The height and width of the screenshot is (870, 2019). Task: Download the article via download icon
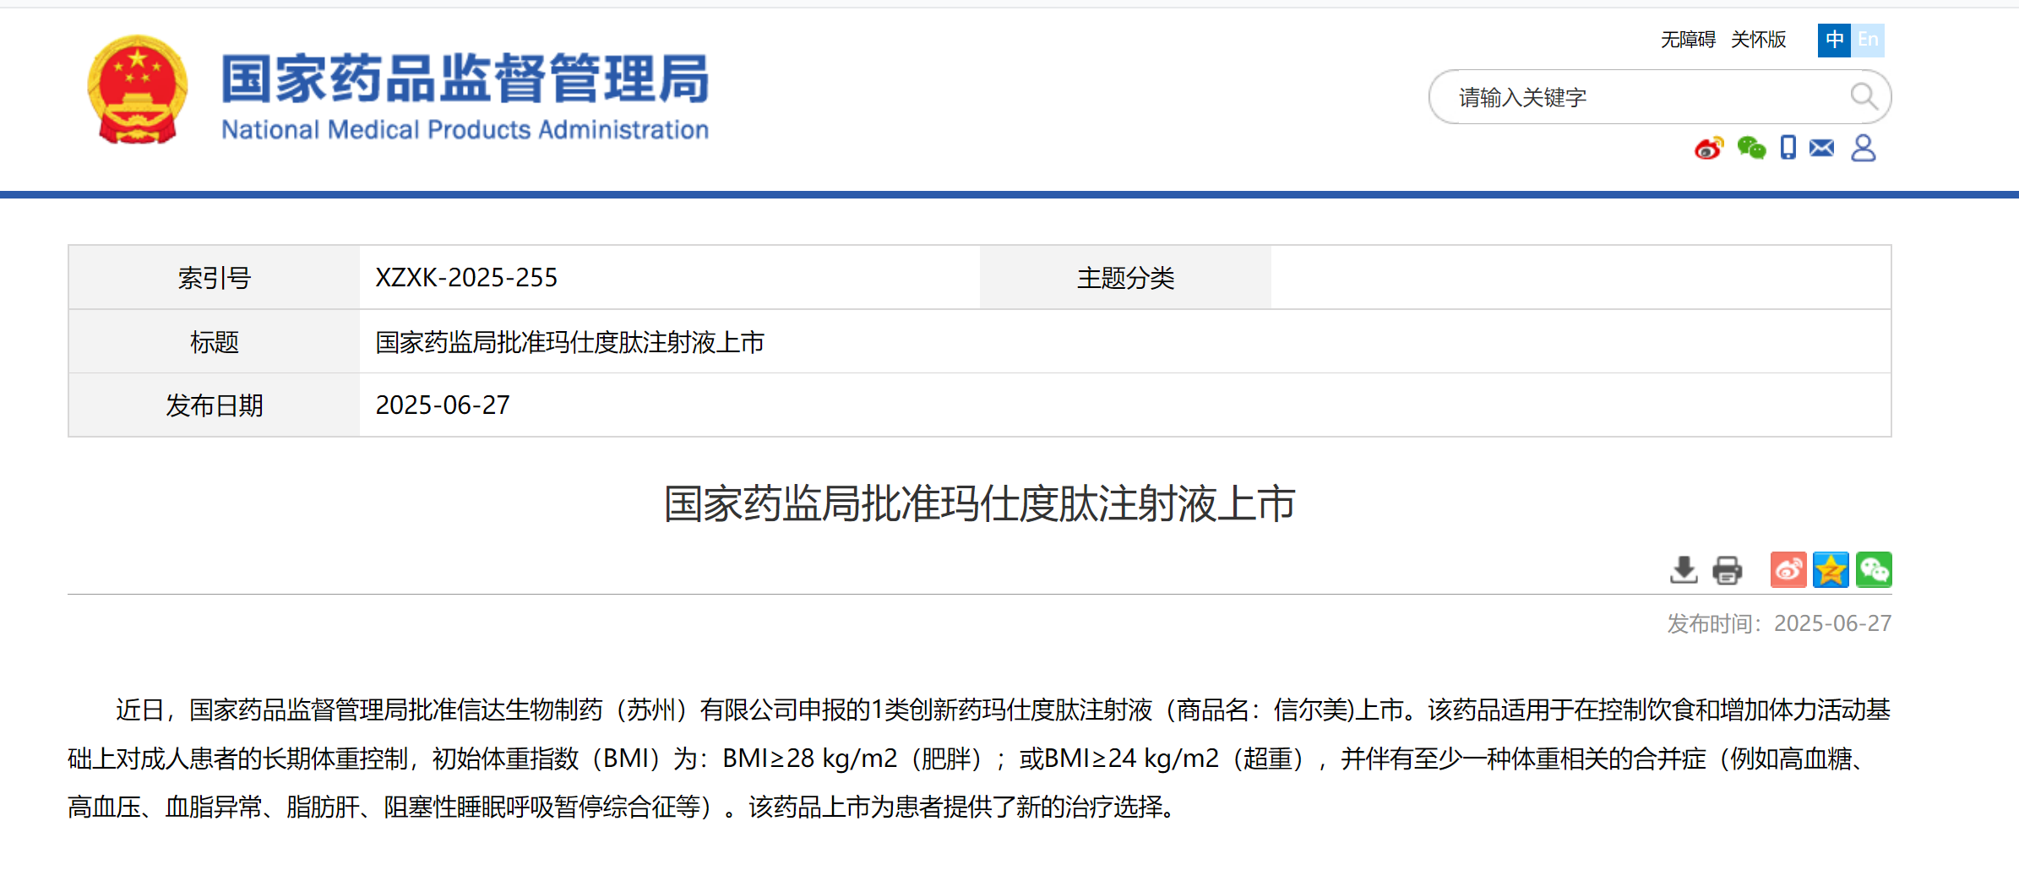1684,570
